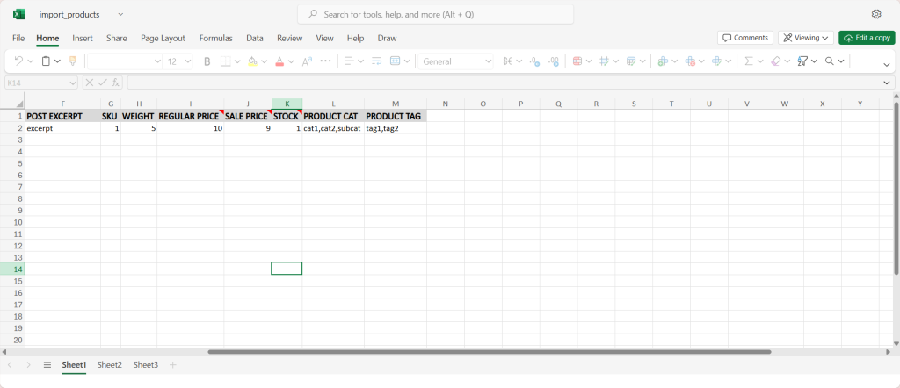Open the Sheet3 tab
This screenshot has width=900, height=388.
[146, 365]
